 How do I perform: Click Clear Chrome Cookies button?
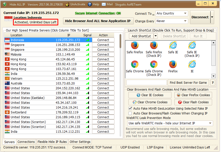(150, 102)
